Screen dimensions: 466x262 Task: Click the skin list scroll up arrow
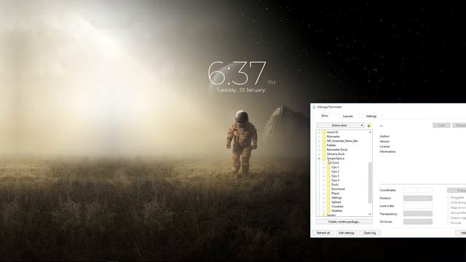tap(370, 132)
